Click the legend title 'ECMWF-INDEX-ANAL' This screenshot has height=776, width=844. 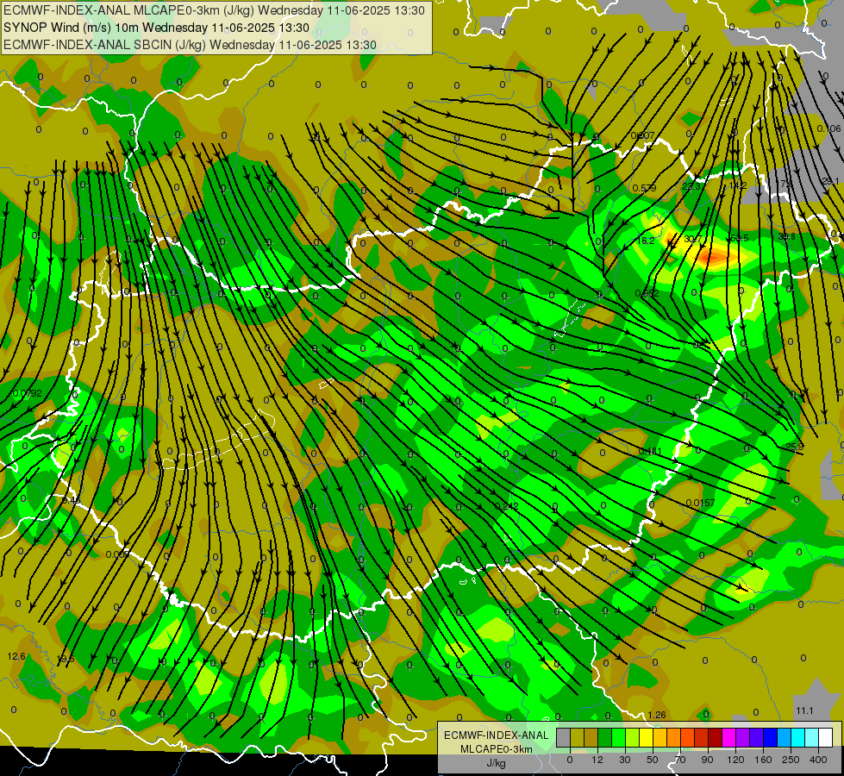coord(497,735)
